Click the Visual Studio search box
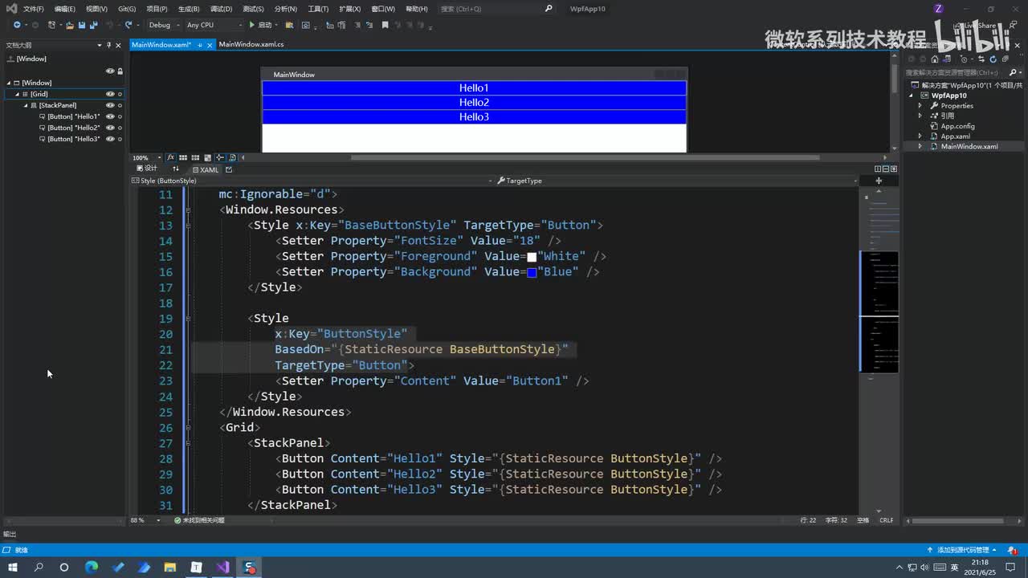This screenshot has height=578, width=1028. [x=497, y=9]
